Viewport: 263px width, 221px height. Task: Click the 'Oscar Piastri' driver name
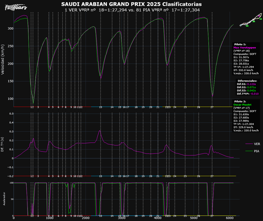pos(242,105)
